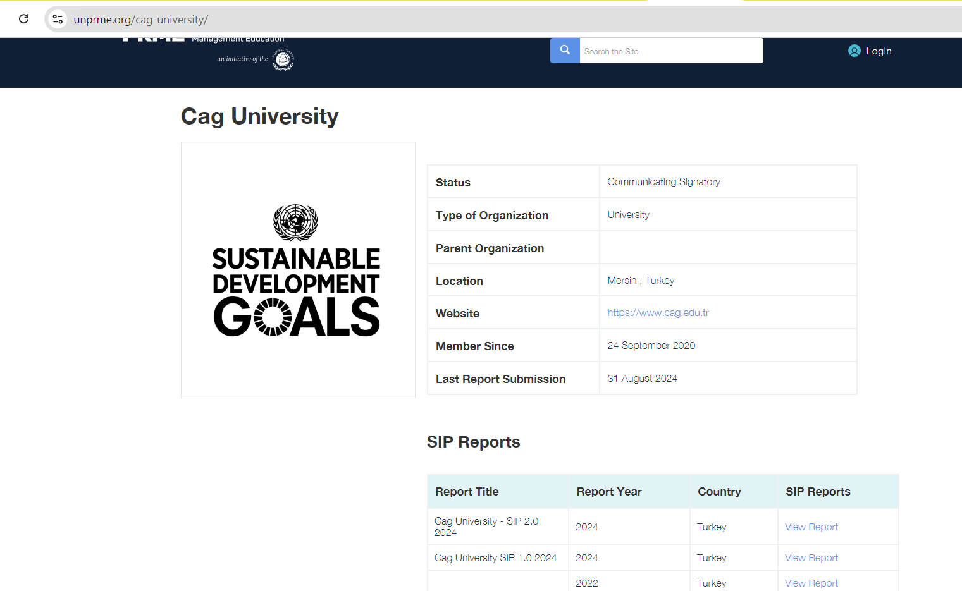Select the University organization type value
The width and height of the screenshot is (962, 591).
[x=628, y=215]
